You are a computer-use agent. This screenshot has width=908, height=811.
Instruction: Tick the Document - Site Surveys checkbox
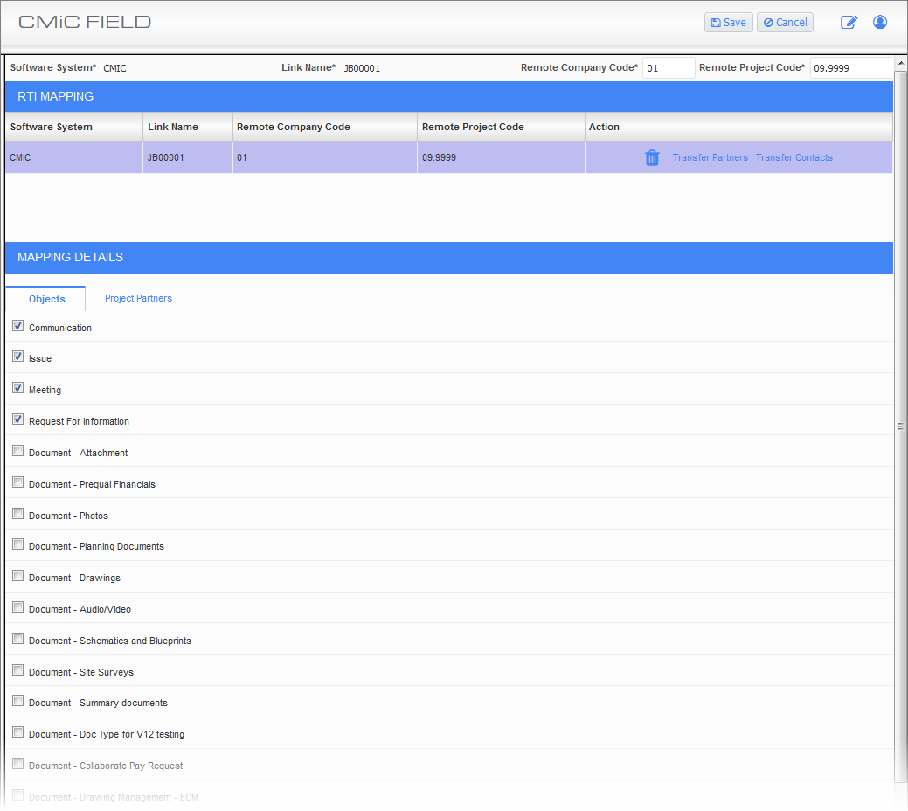[18, 670]
